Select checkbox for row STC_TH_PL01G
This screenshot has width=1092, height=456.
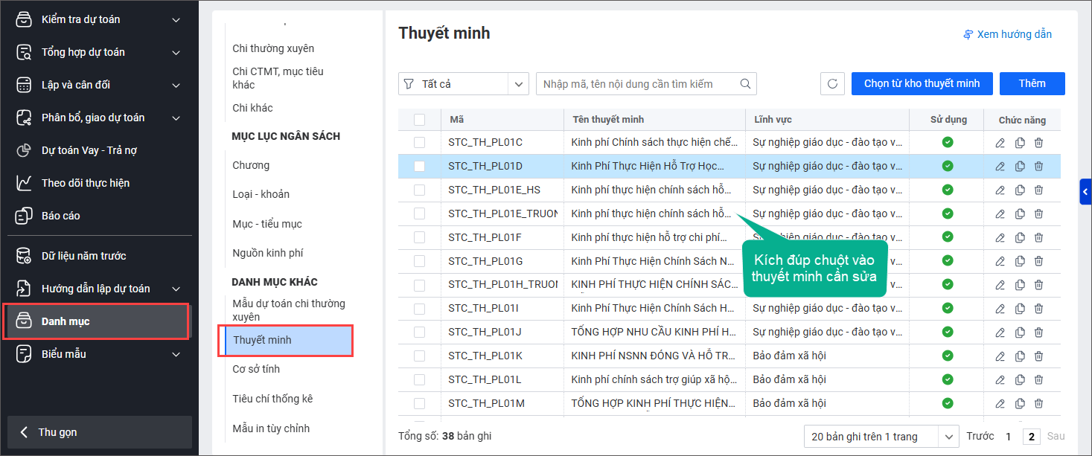point(419,261)
